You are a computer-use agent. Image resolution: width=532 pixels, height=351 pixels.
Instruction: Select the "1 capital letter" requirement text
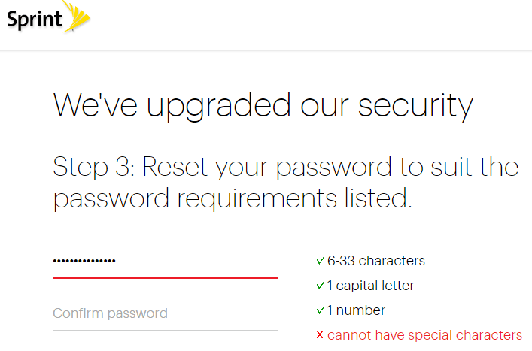[370, 286]
